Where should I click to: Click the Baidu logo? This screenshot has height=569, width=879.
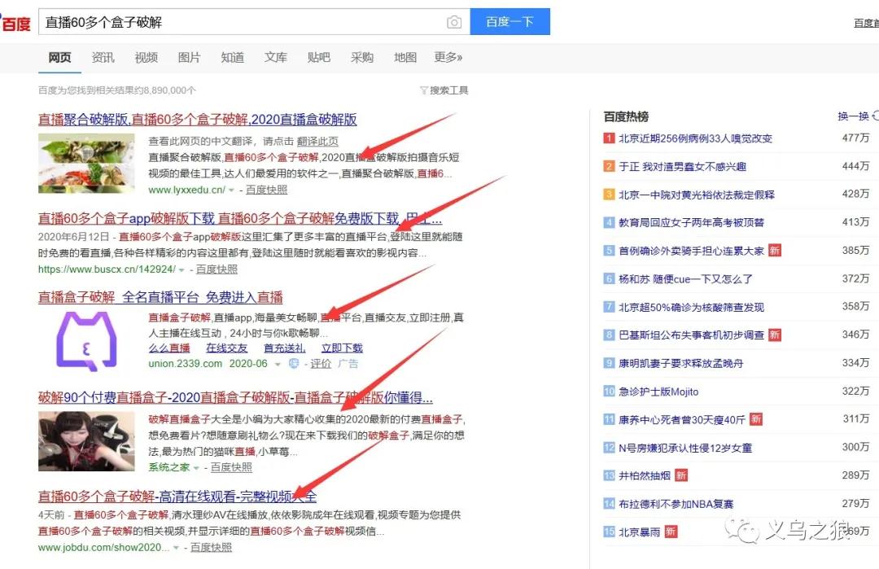coord(15,21)
